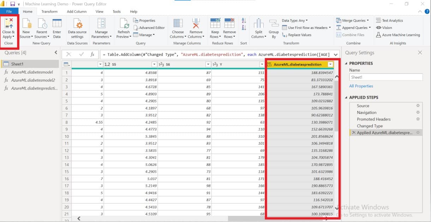Close the Query Settings pane
431x222 pixels.
(420, 53)
